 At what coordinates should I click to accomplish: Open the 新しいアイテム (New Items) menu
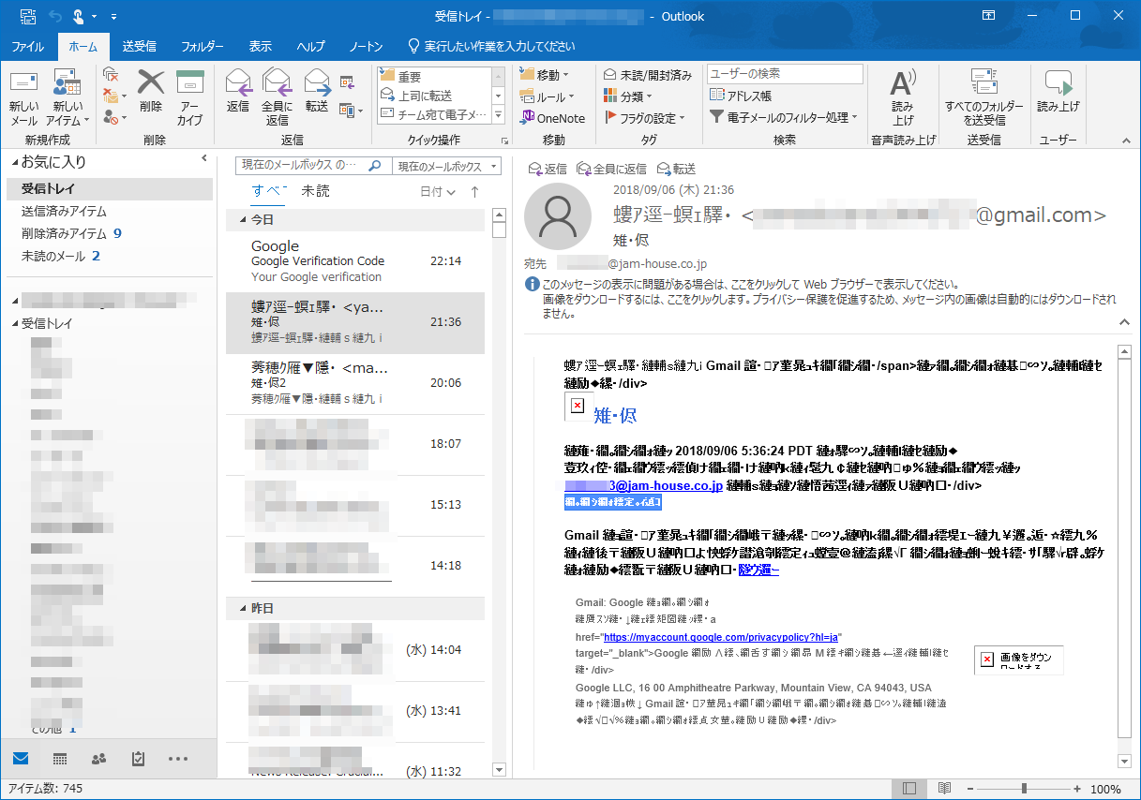pos(68,97)
